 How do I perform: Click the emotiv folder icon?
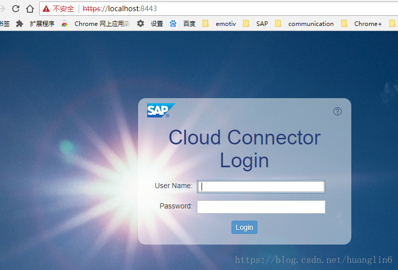(206, 23)
